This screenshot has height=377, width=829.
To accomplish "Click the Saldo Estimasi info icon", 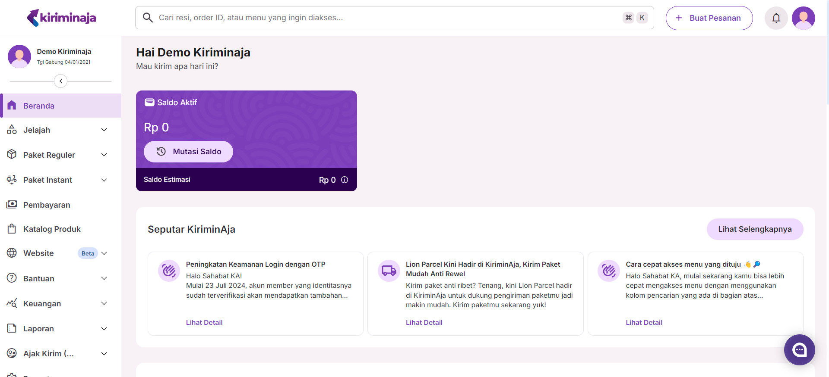I will point(345,180).
